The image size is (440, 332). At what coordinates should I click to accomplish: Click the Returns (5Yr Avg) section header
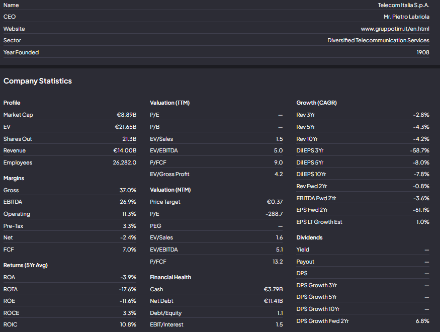click(26, 265)
